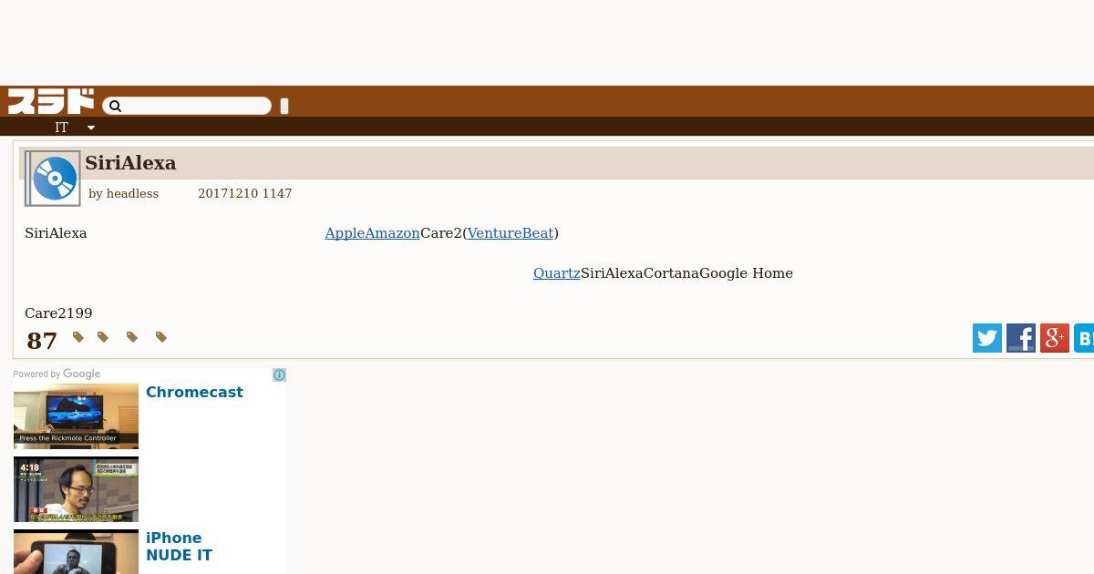Follow the Apple link in article

pyautogui.click(x=345, y=233)
